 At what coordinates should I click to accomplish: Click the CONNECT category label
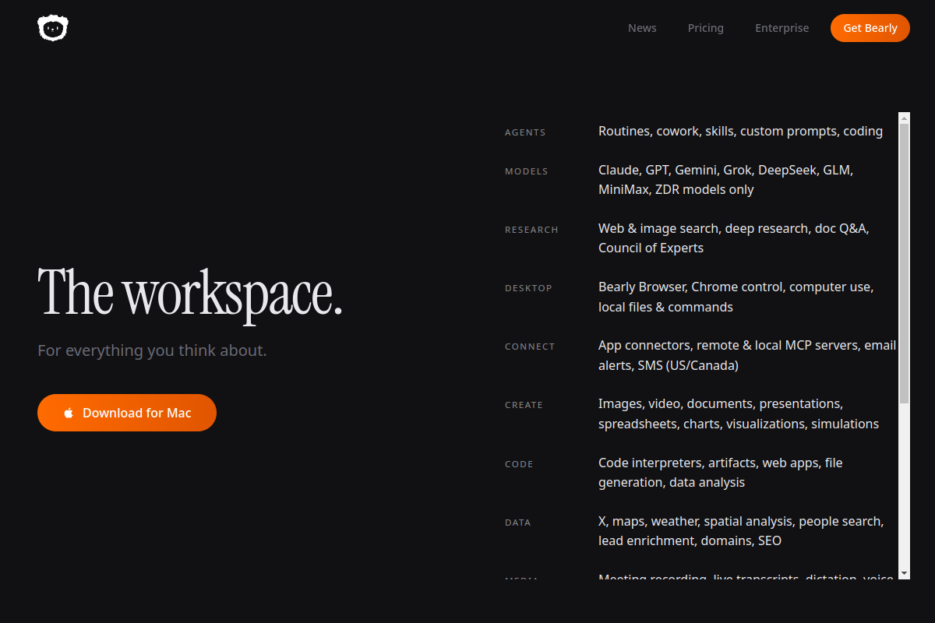530,347
